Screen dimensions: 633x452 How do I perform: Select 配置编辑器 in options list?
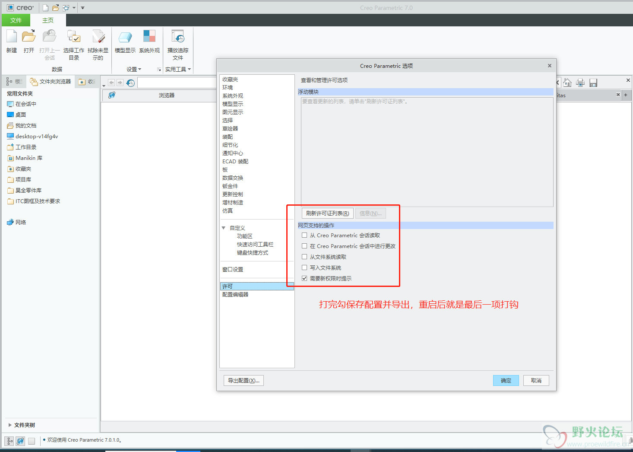[x=235, y=294]
